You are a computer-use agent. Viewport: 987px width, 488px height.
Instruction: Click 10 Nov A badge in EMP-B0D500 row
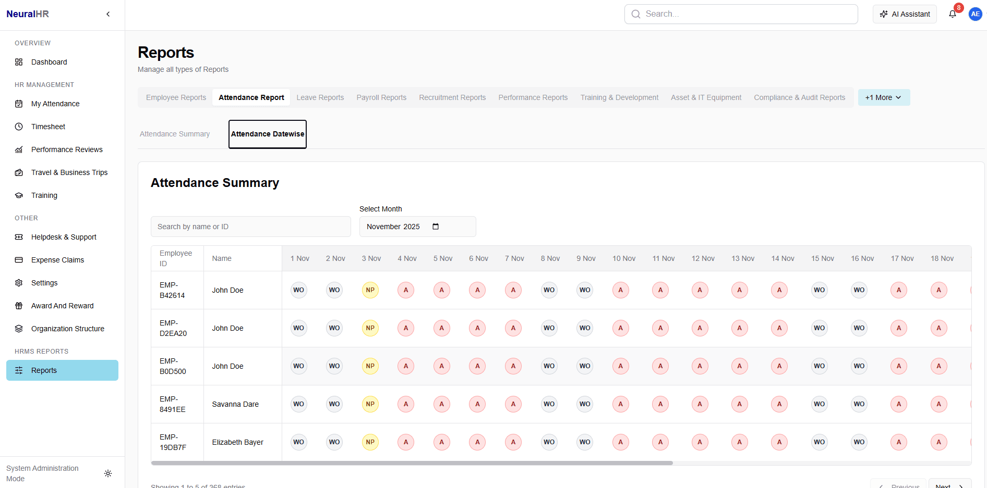621,366
